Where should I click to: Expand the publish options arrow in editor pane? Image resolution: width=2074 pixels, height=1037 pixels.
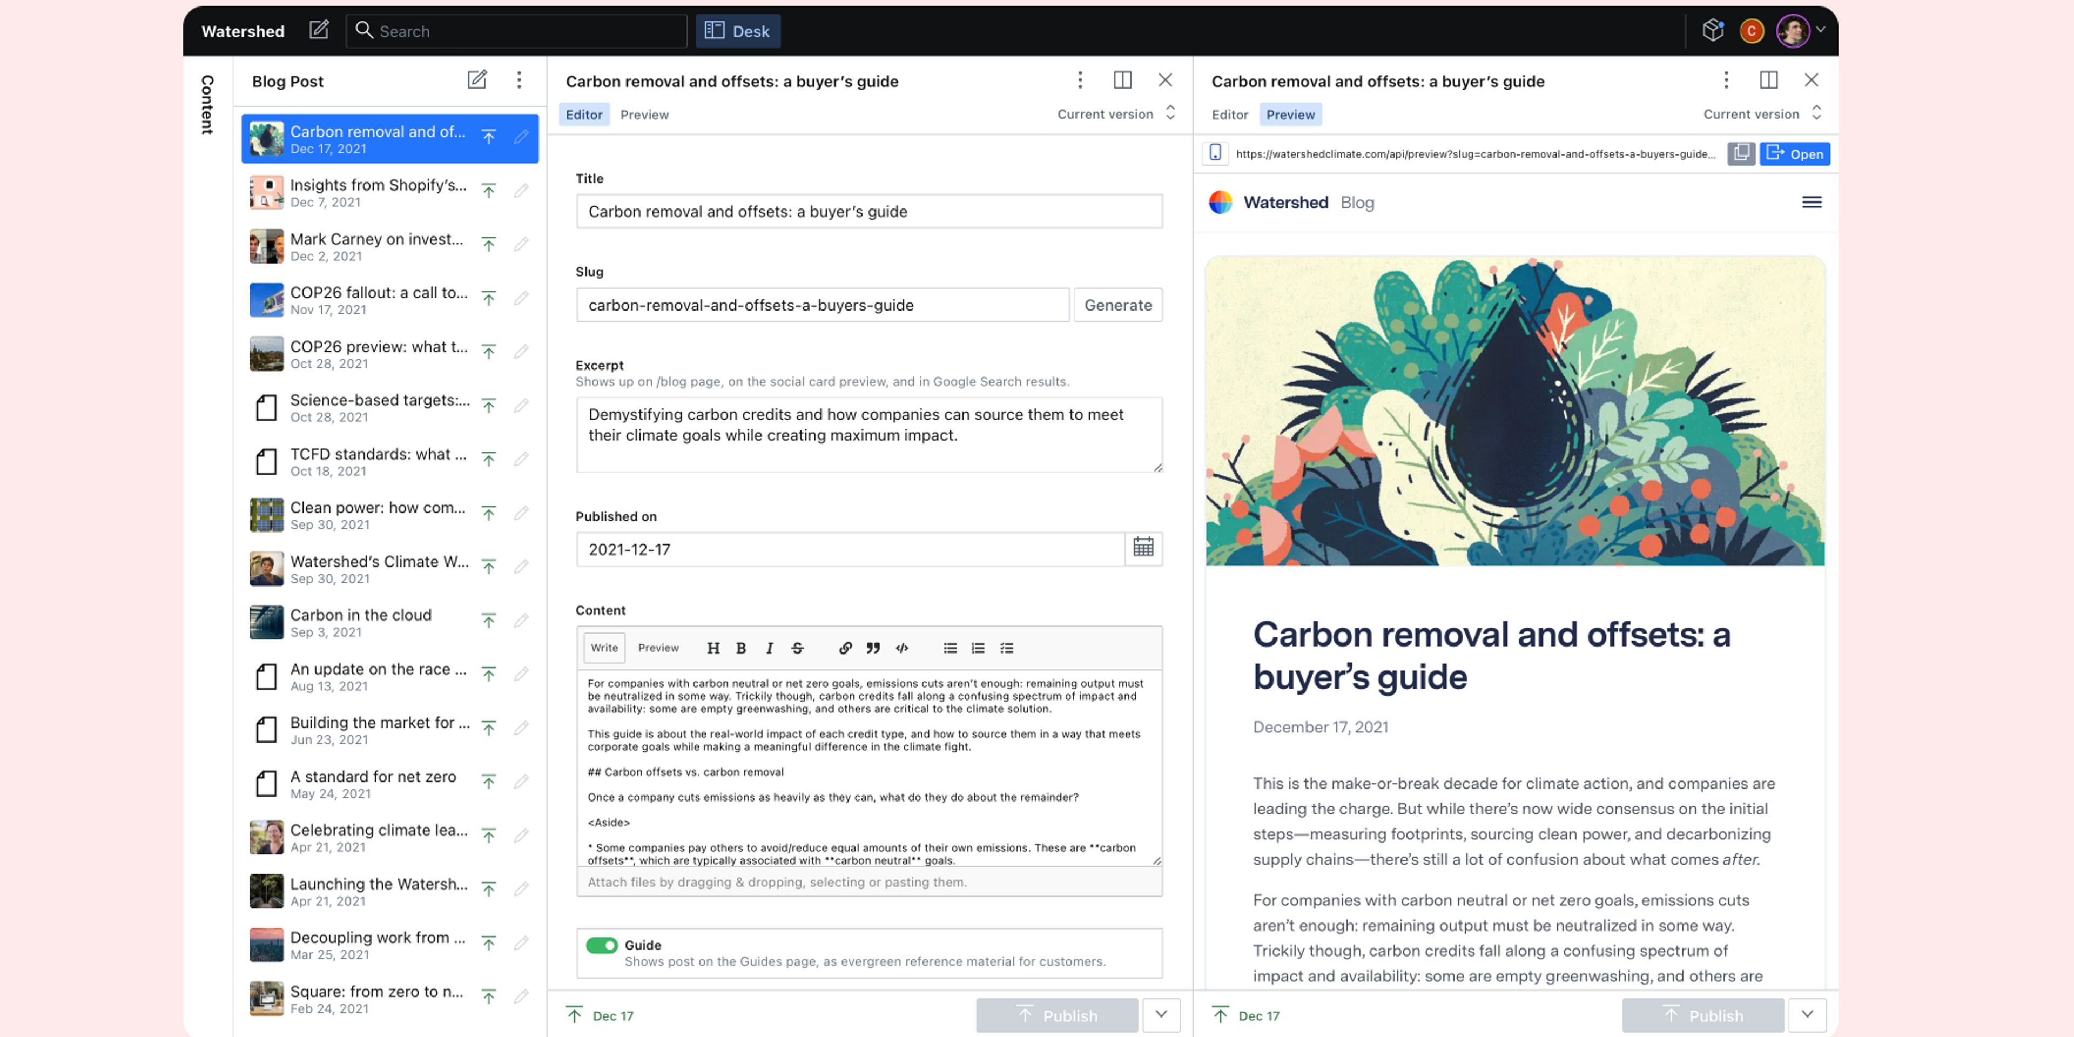1161,1014
